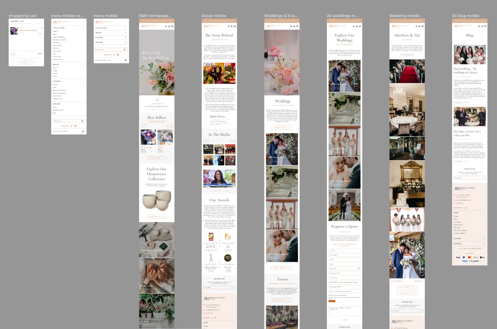Click hamburger icon in Weddings & Events frame

(x=291, y=26)
